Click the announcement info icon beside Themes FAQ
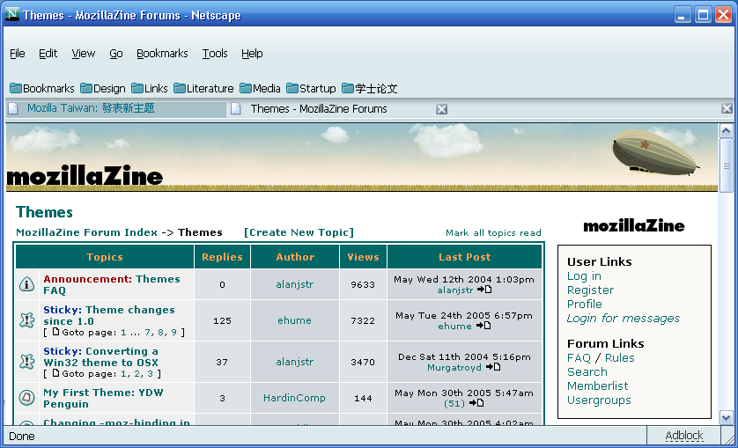 coord(26,284)
